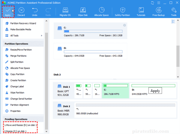Launch the Wipe Disk tool
The height and width of the screenshot is (134, 180).
83,12
